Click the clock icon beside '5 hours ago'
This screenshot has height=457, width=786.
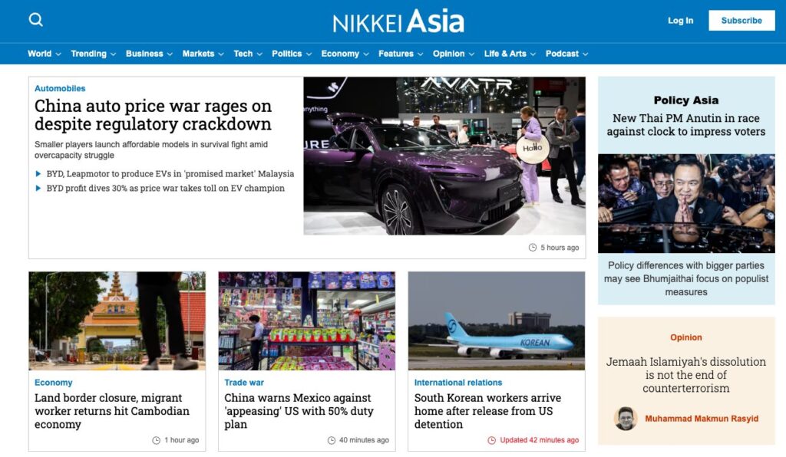pos(533,248)
